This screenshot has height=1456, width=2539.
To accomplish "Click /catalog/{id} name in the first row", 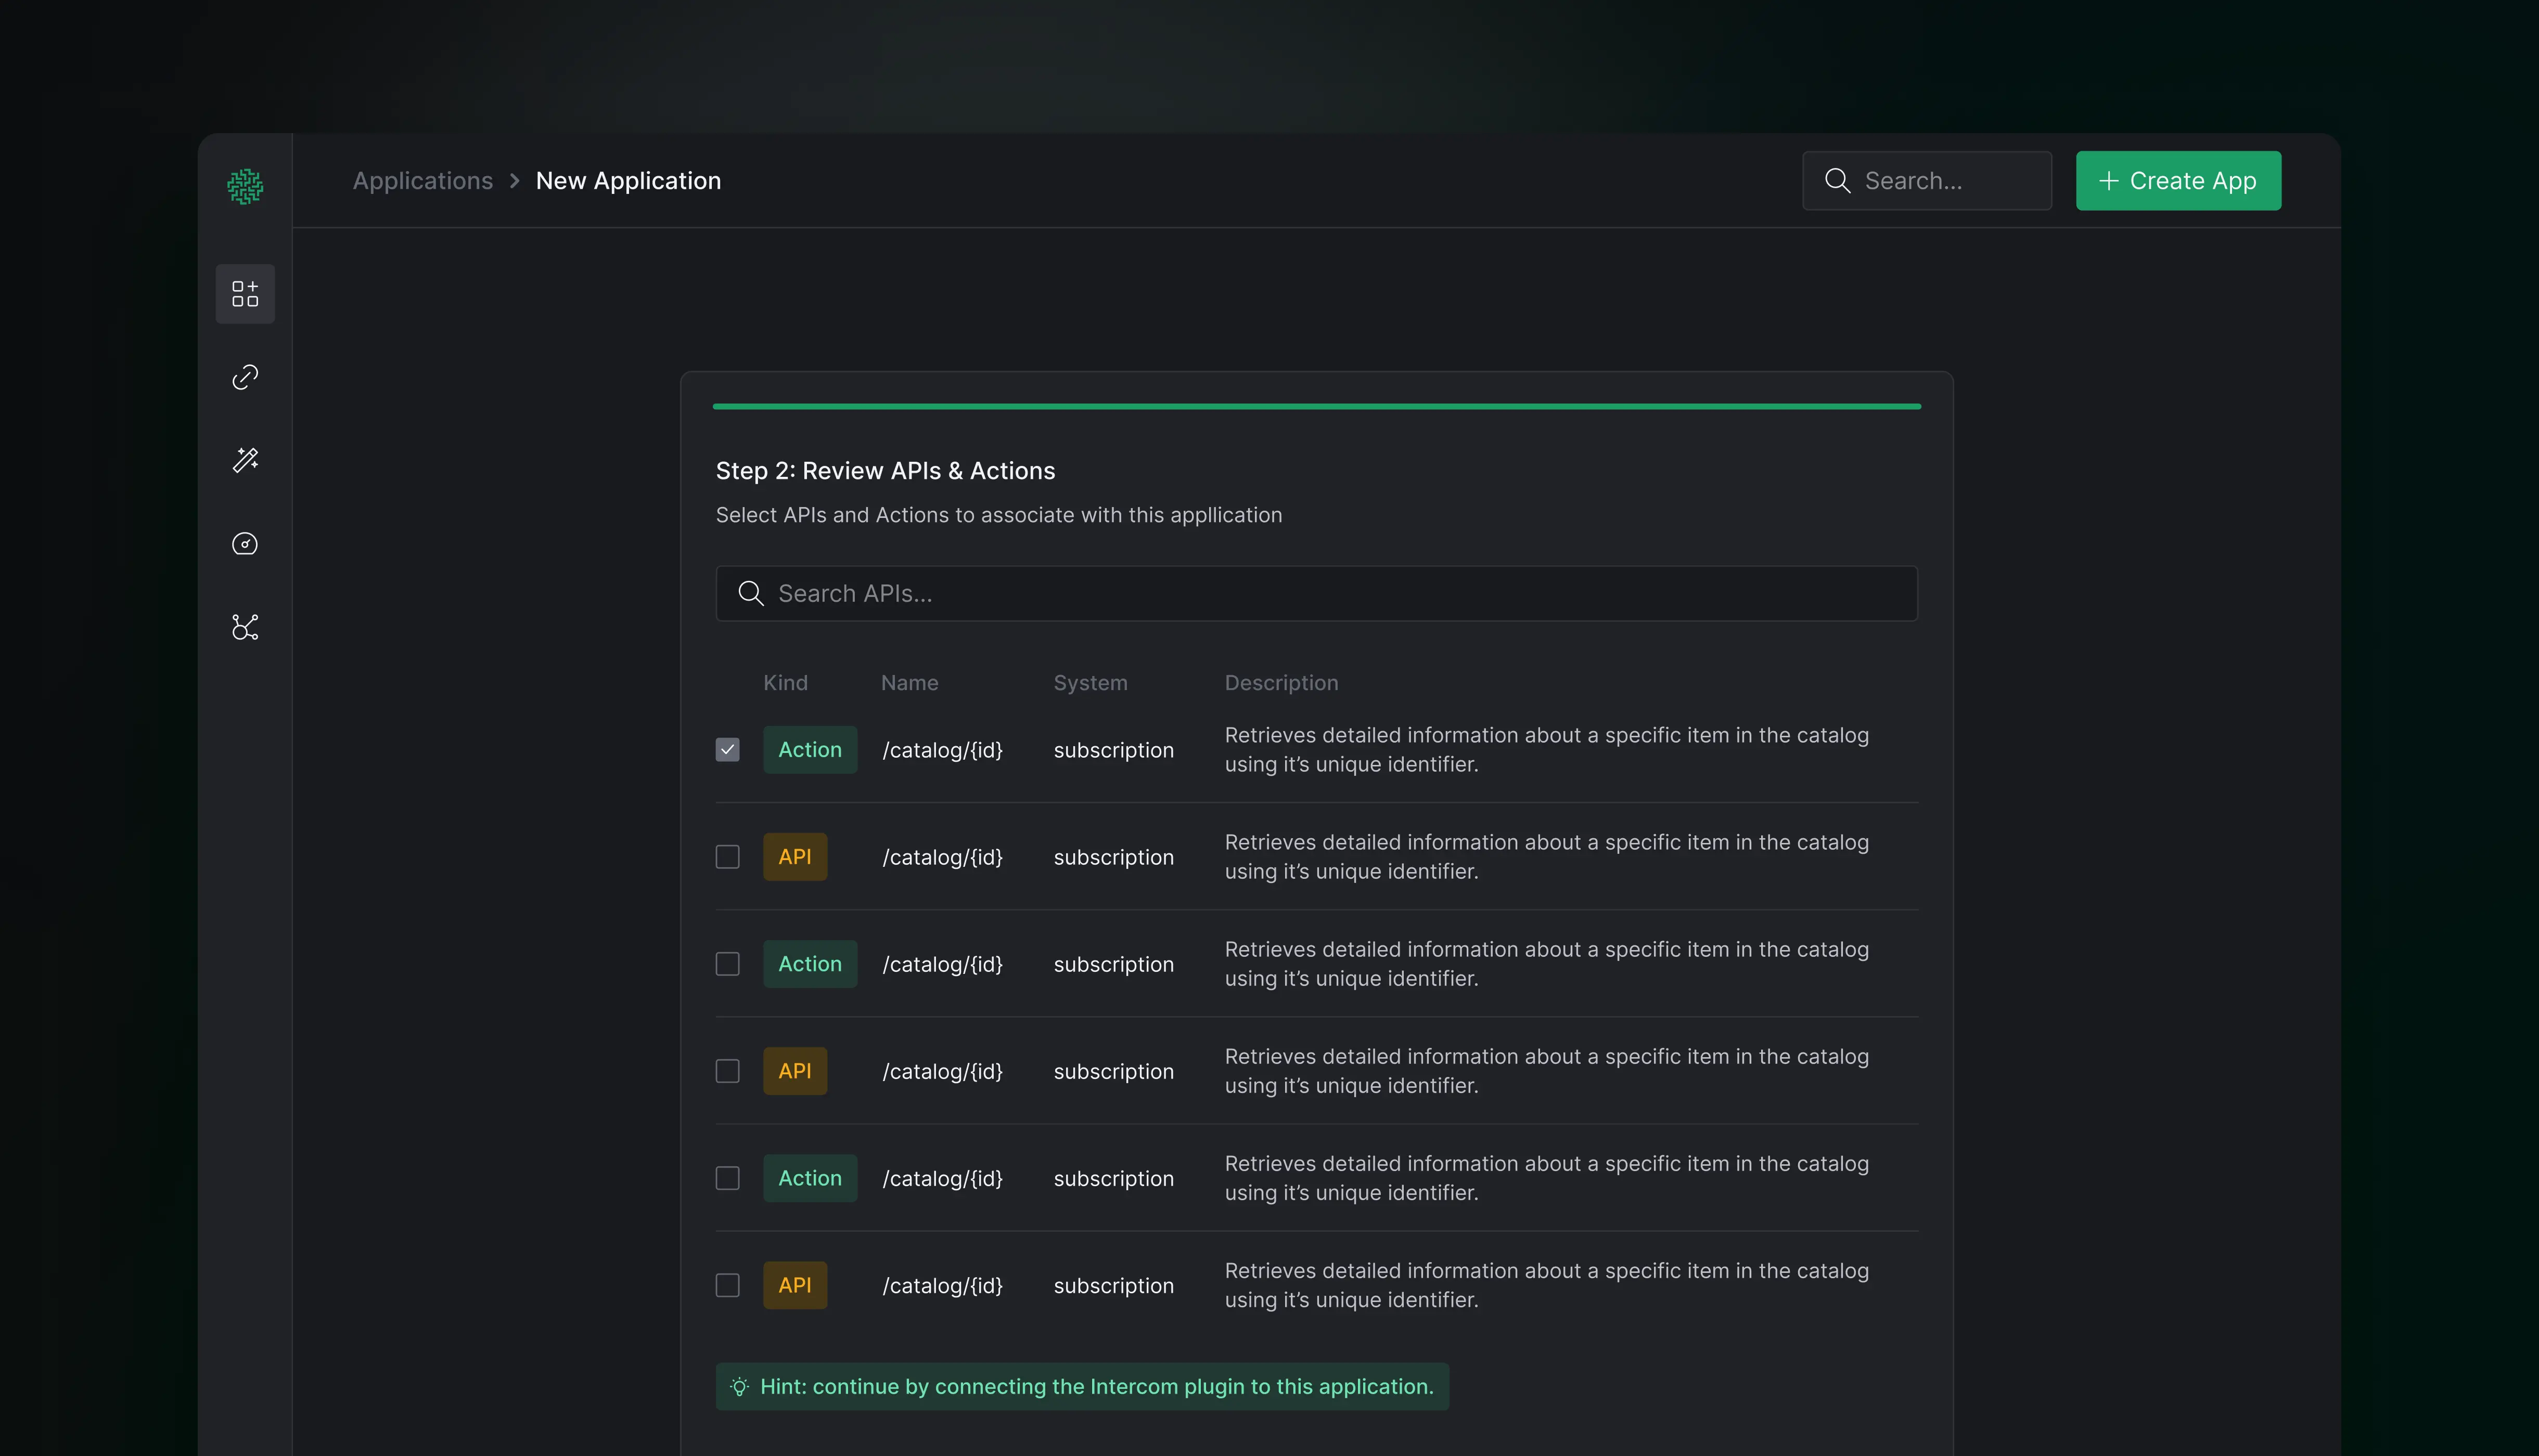I will pos(942,750).
